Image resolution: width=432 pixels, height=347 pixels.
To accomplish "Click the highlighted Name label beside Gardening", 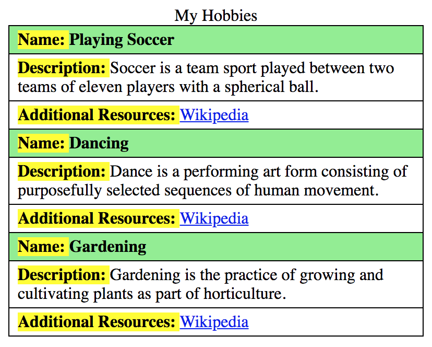I will pyautogui.click(x=43, y=247).
